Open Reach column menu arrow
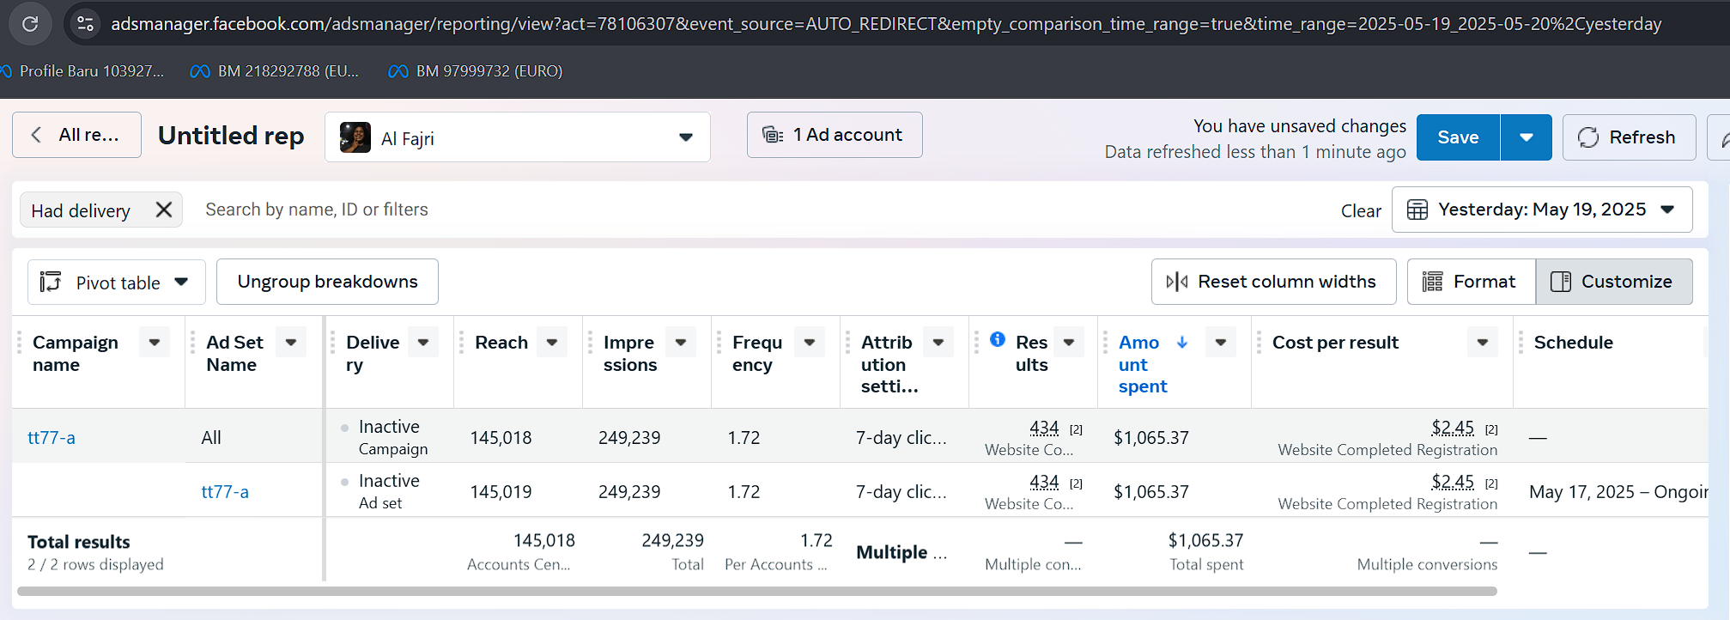Image resolution: width=1730 pixels, height=620 pixels. click(x=552, y=342)
